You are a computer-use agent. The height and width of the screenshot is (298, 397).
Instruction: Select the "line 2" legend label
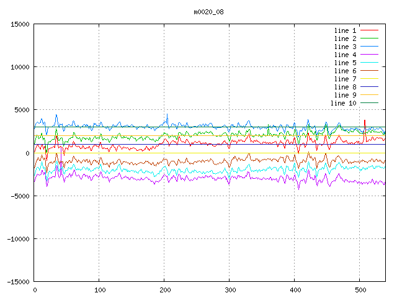345,38
